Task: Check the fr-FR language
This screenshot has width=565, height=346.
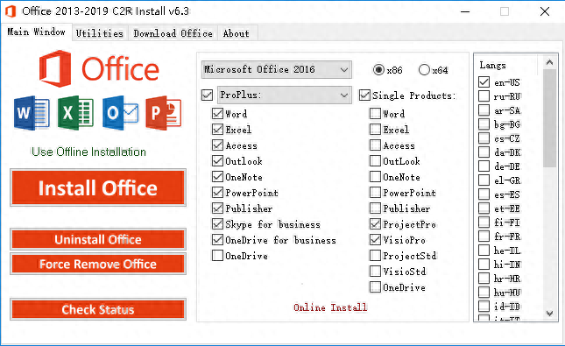Action: tap(484, 237)
